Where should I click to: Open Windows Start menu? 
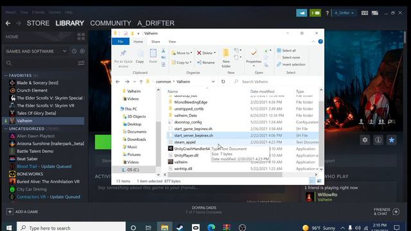tap(8, 228)
